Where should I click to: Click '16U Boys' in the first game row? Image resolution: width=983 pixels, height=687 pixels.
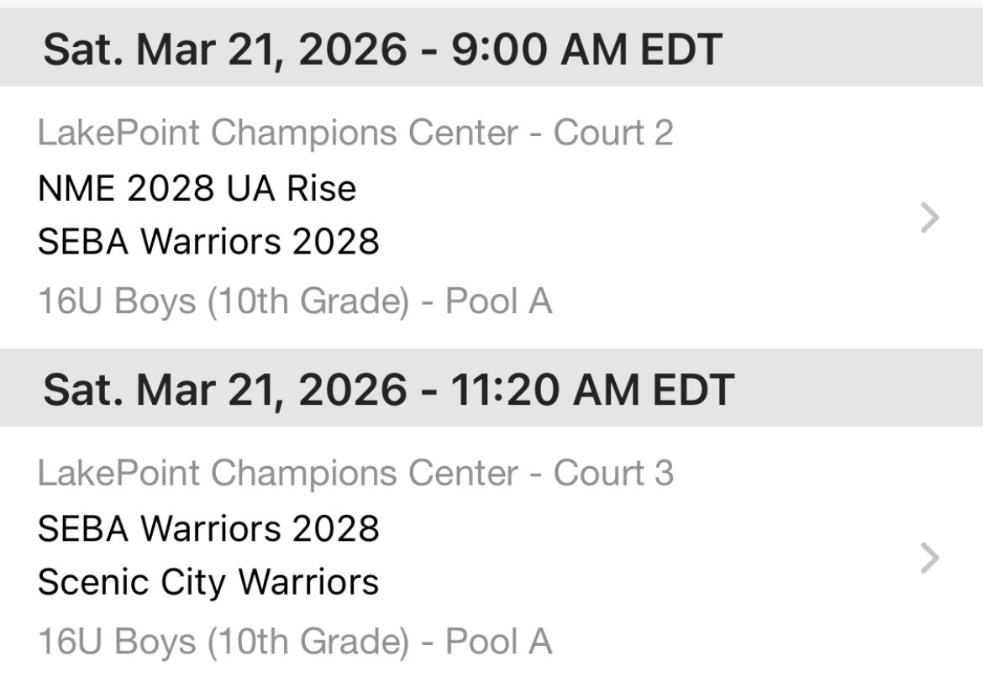117,301
